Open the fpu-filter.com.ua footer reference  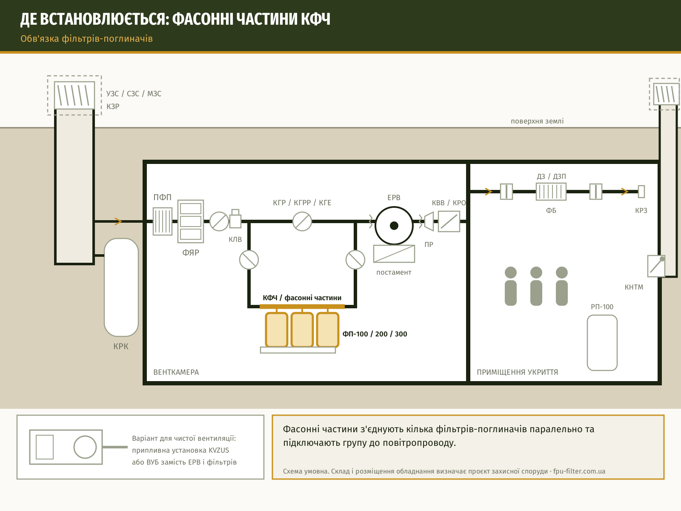(579, 471)
